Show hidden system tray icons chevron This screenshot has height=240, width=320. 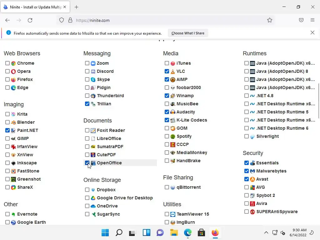pyautogui.click(x=266, y=232)
